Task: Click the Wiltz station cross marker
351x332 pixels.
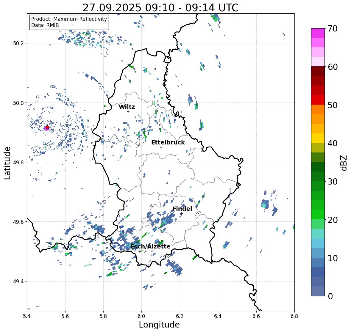Action: 128,111
